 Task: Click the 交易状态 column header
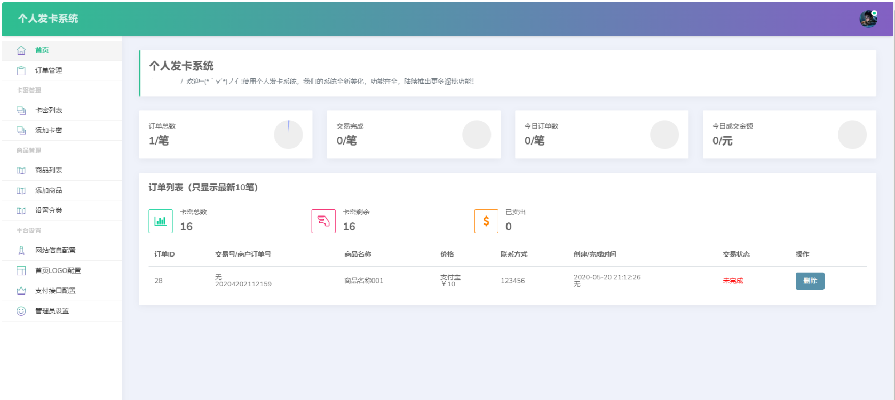coord(736,254)
